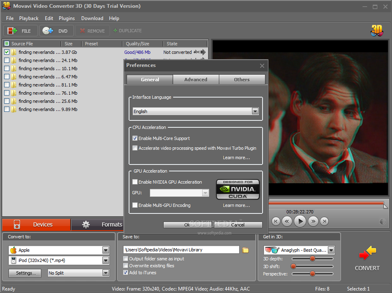Select the Devices tab
Screen dimensions: 392x293
point(36,224)
